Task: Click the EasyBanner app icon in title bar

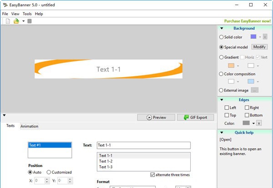Action: pyautogui.click(x=5, y=5)
